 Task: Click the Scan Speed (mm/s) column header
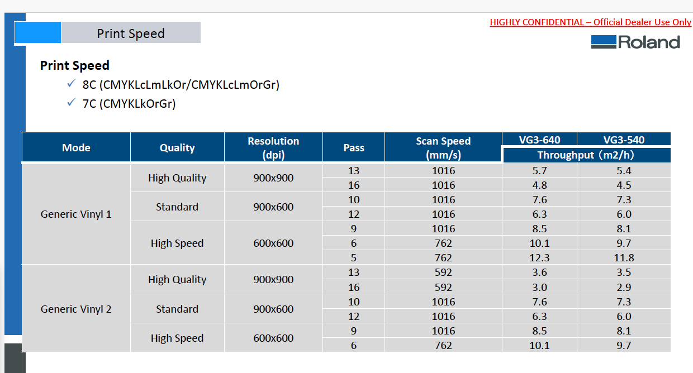(x=443, y=147)
